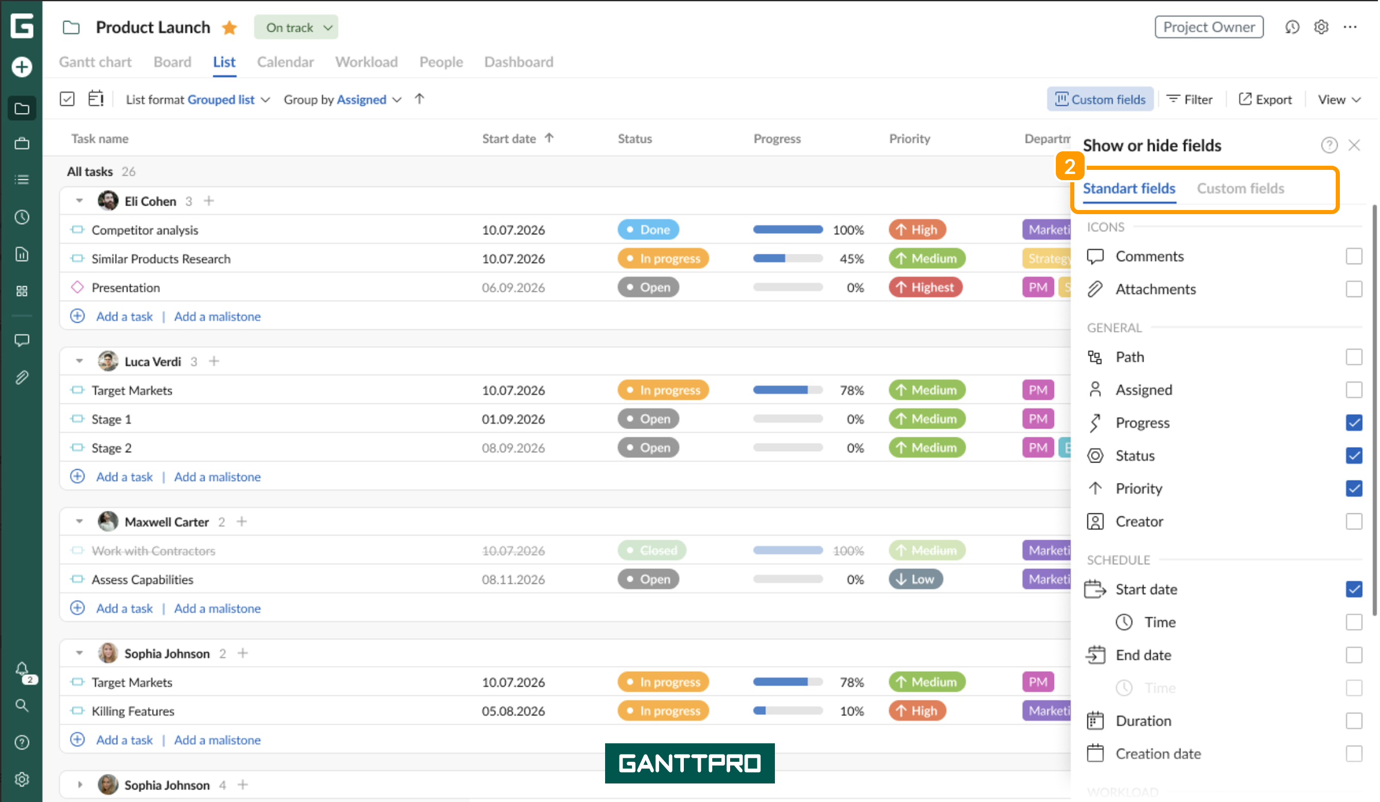
Task: Click the favorite star next to Product Launch
Action: click(229, 27)
